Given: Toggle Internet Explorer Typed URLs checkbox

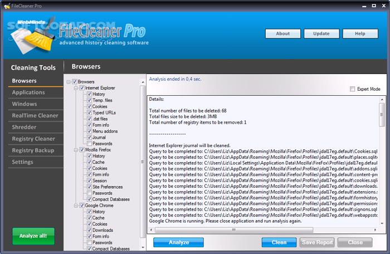Looking at the screenshot, I should pos(89,113).
